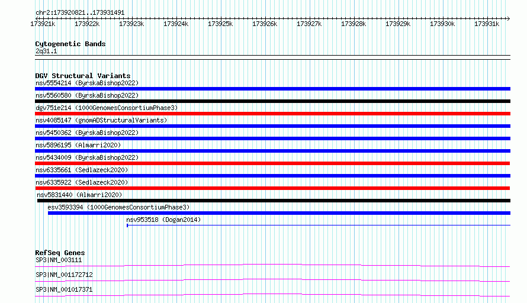Open the nsv953518 (Dogan2014) variant label

click(x=163, y=220)
